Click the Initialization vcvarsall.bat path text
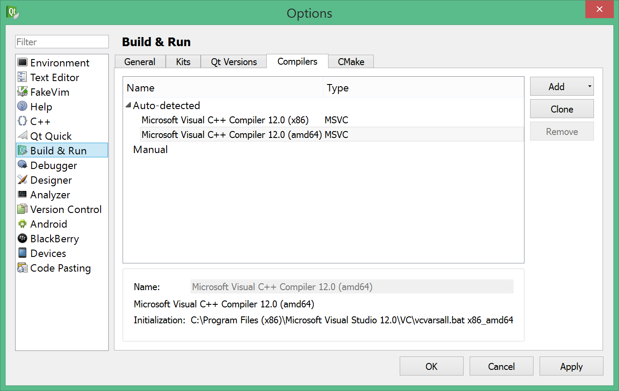Screen dimensions: 619x391 (352, 320)
